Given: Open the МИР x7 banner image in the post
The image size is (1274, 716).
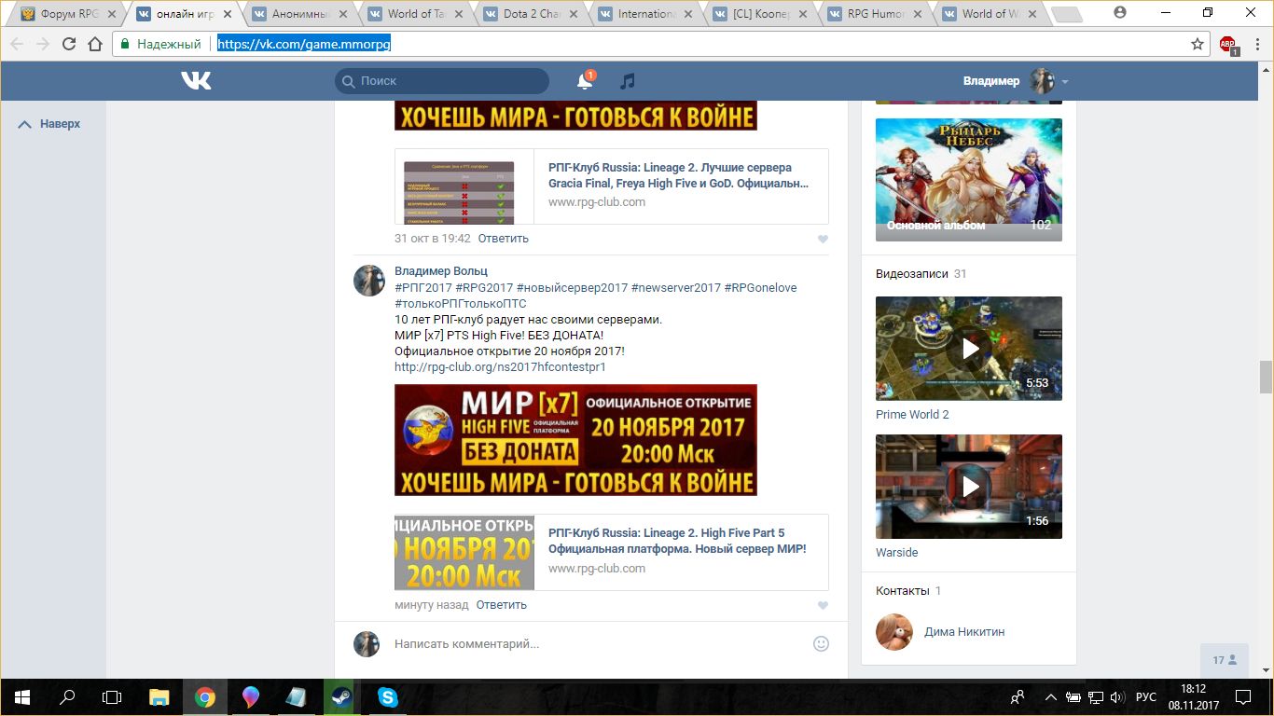Looking at the screenshot, I should pyautogui.click(x=575, y=440).
